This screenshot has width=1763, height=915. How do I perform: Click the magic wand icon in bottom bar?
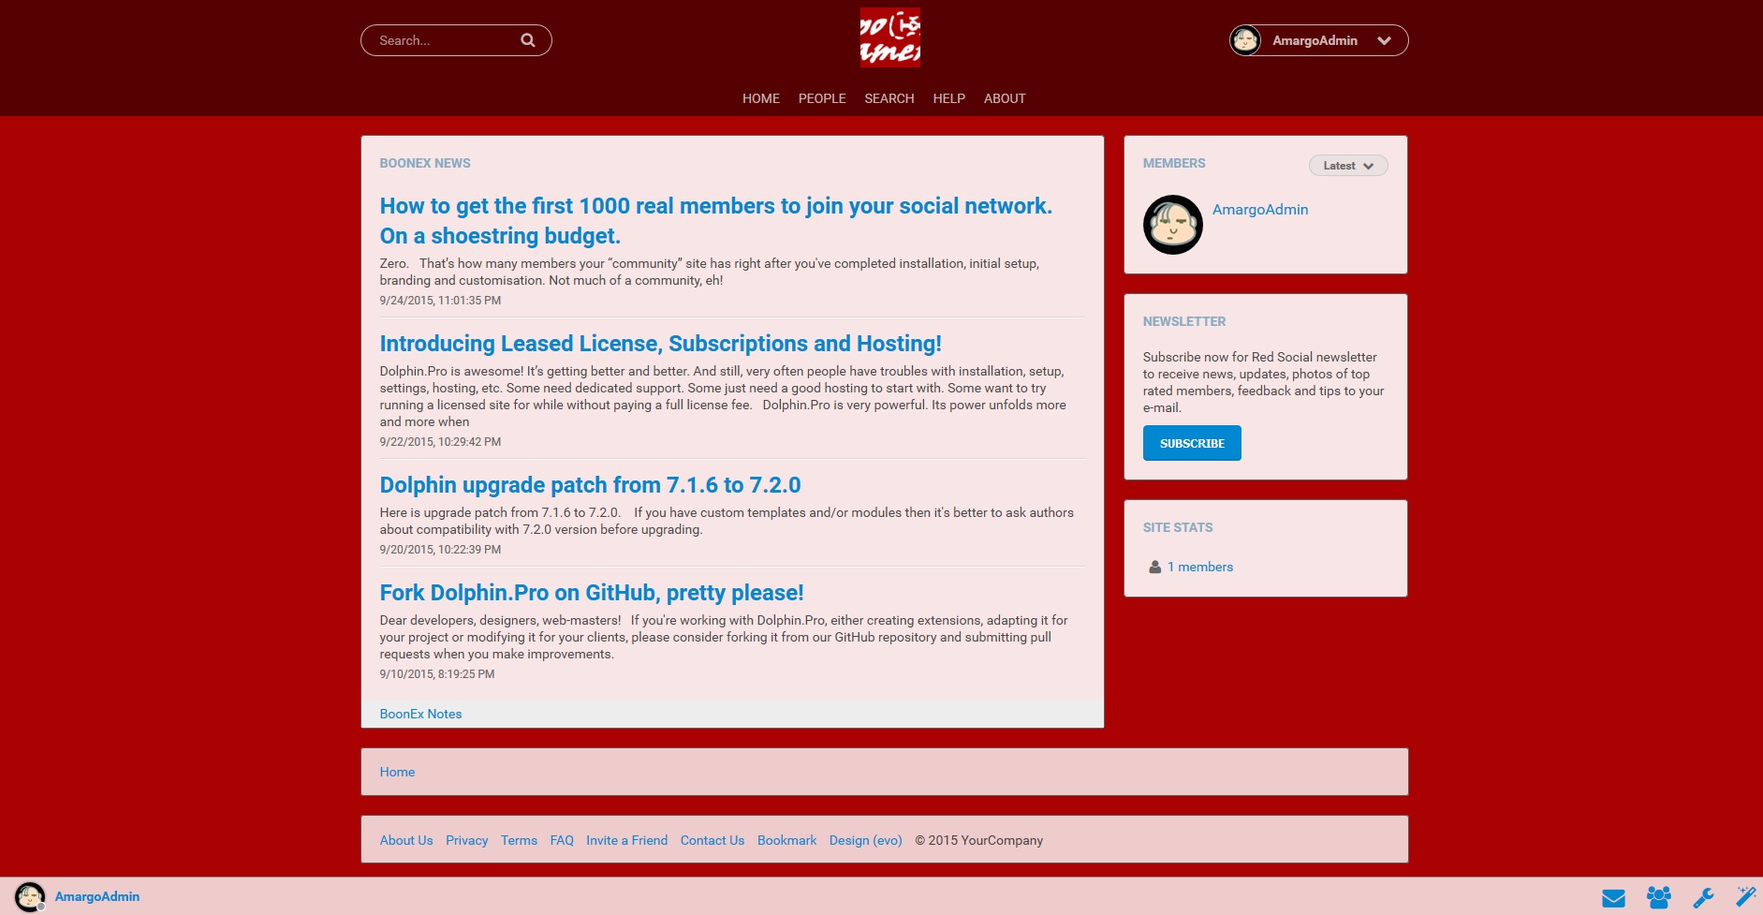coord(1746,897)
